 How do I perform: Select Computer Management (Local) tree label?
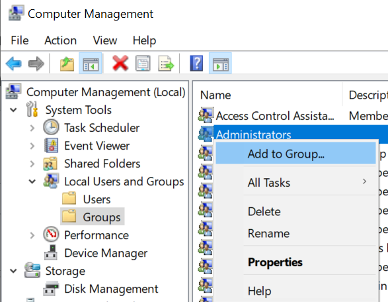(x=106, y=92)
